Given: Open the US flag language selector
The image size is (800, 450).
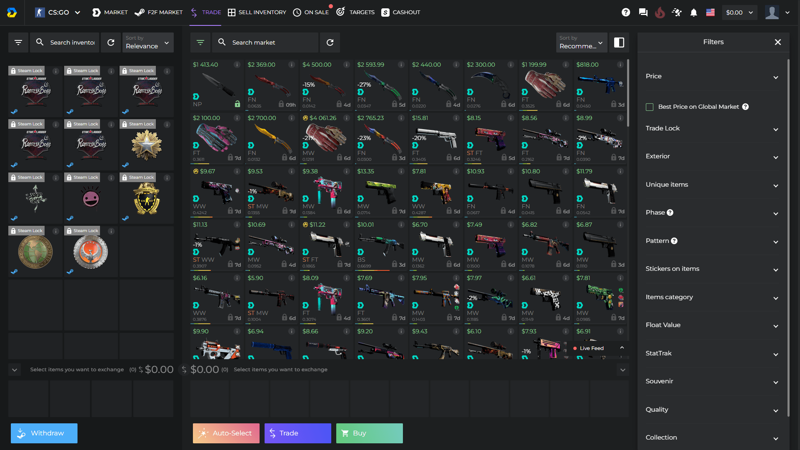Looking at the screenshot, I should 710,12.
